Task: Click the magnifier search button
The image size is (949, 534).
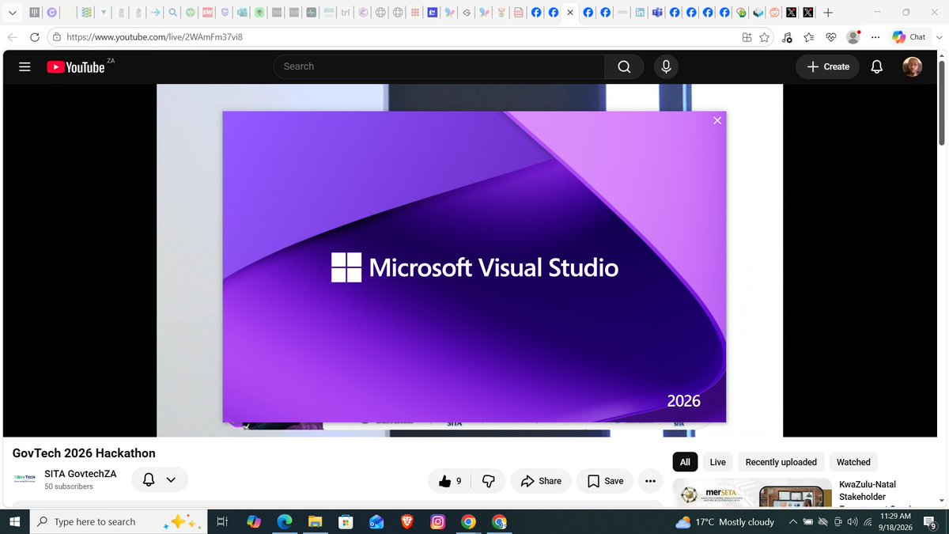Action: tap(624, 66)
